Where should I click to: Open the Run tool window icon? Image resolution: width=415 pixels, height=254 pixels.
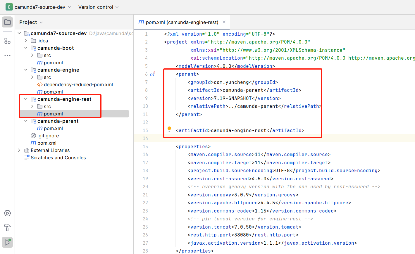point(7,242)
